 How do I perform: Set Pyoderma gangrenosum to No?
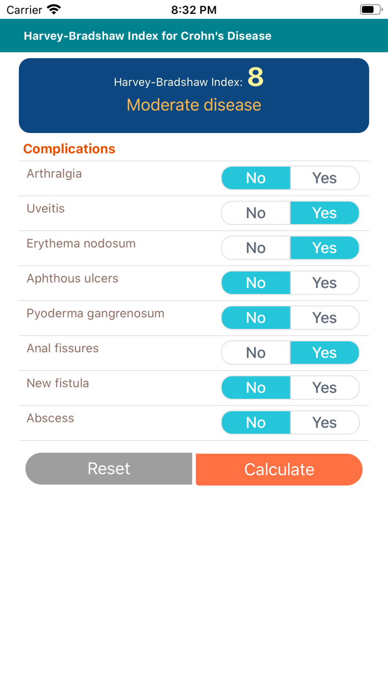click(256, 317)
